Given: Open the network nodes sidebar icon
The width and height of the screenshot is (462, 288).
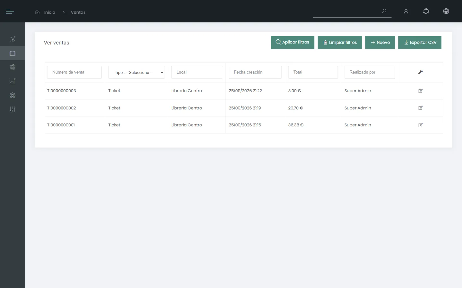Looking at the screenshot, I should (13, 39).
